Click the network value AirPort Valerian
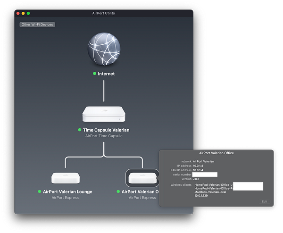The image size is (283, 233). [x=203, y=161]
